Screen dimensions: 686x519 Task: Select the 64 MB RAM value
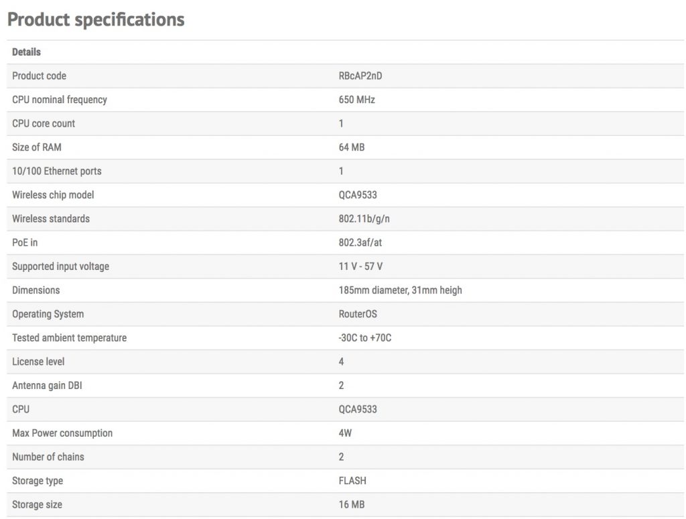pyautogui.click(x=352, y=147)
